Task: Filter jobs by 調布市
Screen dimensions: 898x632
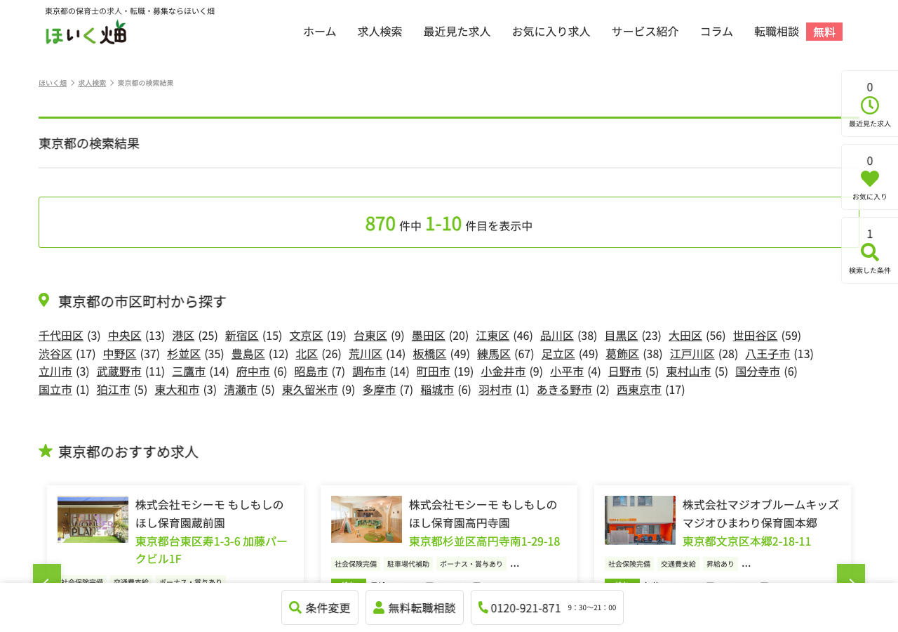Action: click(369, 371)
